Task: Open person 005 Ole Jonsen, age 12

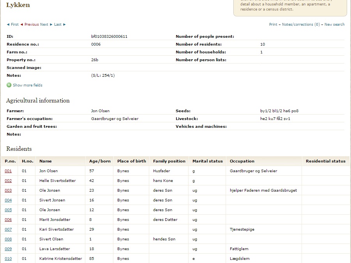Action: point(8,210)
